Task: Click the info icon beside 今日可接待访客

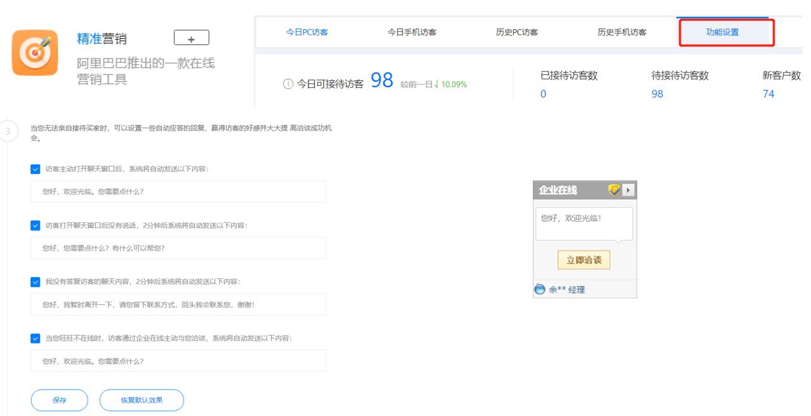Action: point(288,83)
